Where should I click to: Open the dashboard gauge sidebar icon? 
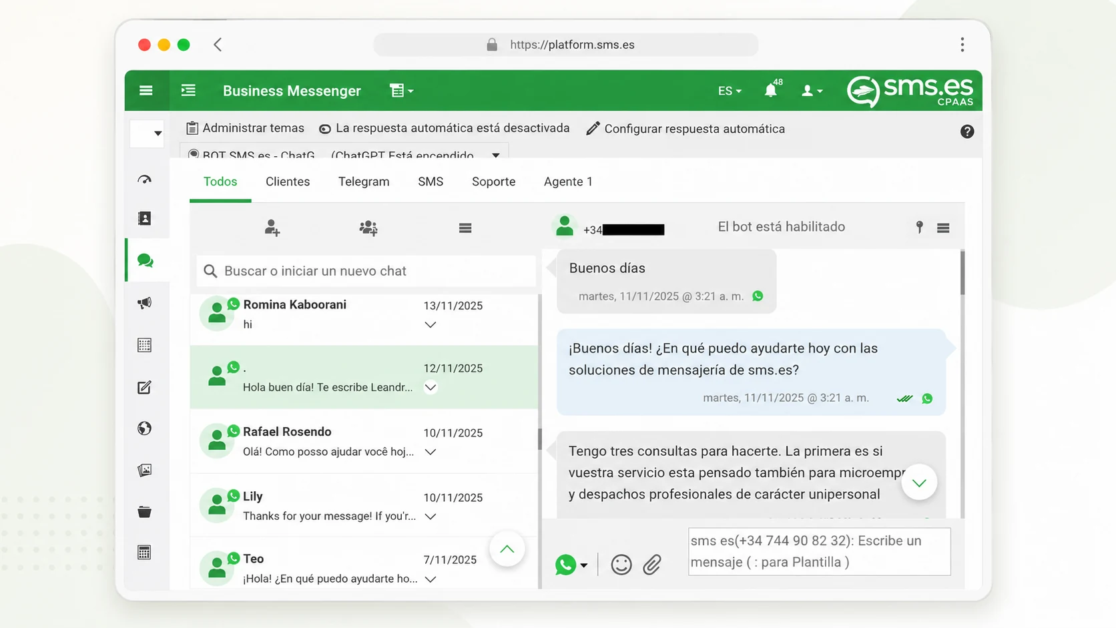click(x=144, y=180)
